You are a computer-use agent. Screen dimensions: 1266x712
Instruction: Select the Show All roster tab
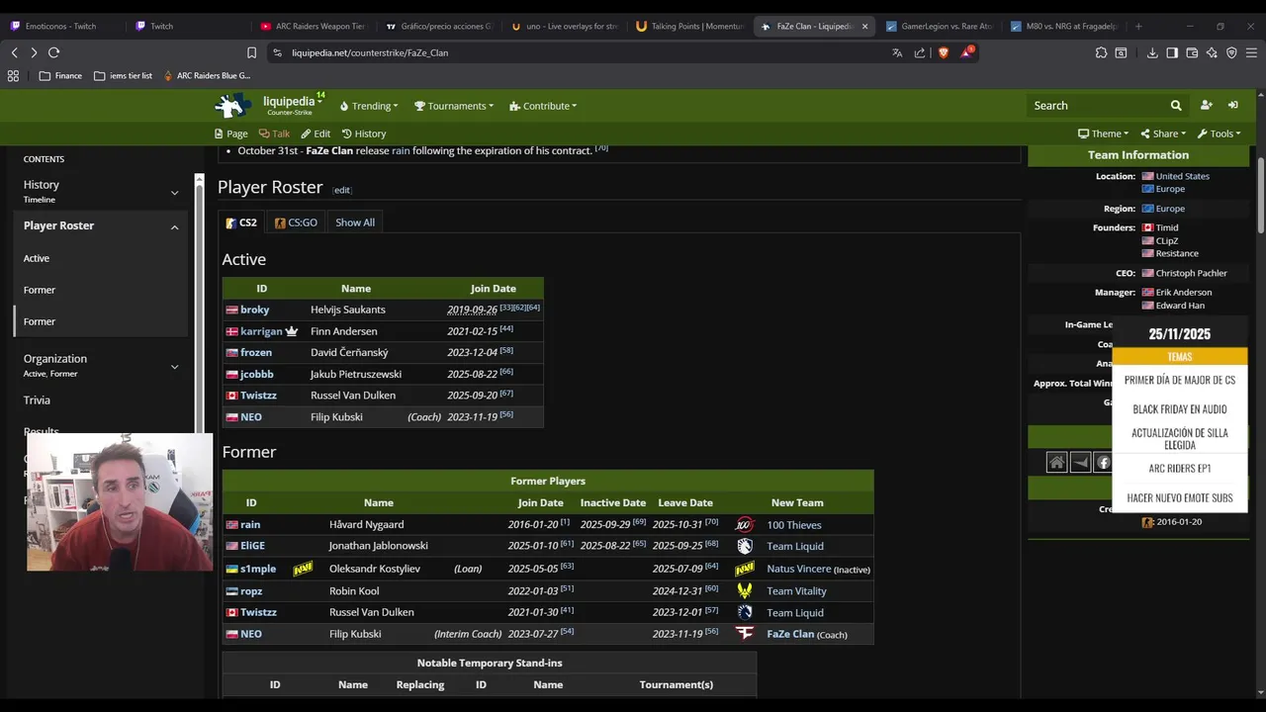(355, 222)
